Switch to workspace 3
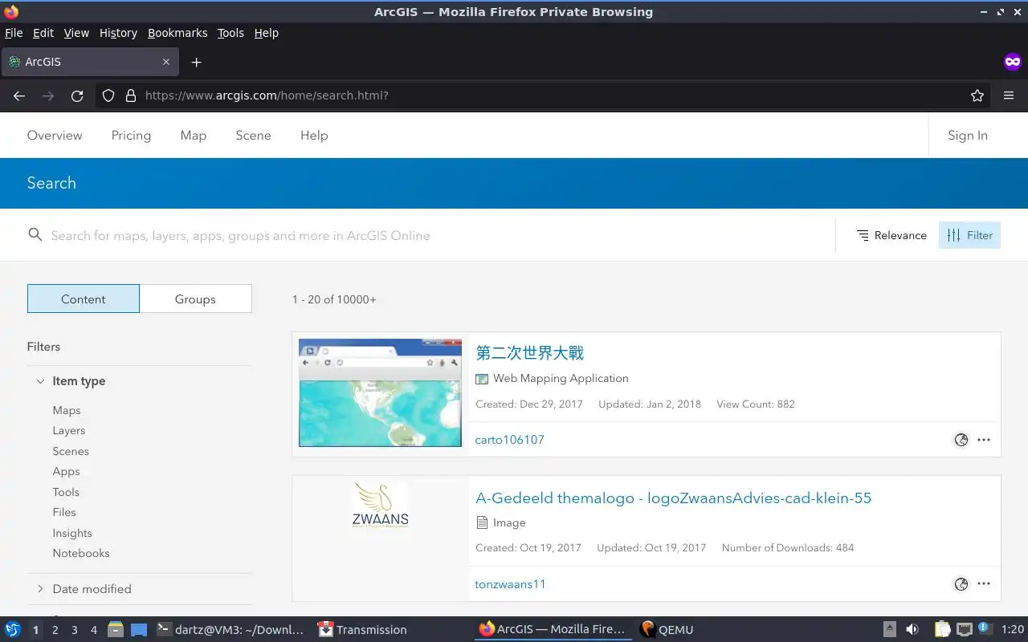Viewport: 1028px width, 642px height. pos(75,630)
